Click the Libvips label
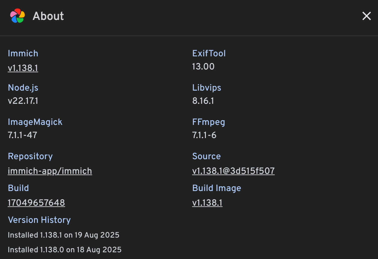Viewport: 378px width, 259px height. click(206, 88)
